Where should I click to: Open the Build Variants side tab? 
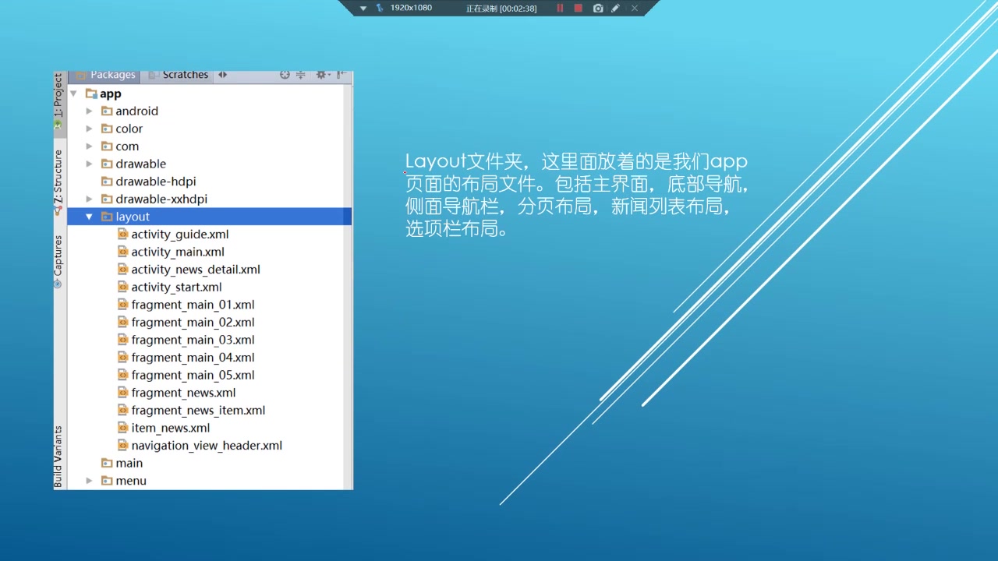coord(58,457)
